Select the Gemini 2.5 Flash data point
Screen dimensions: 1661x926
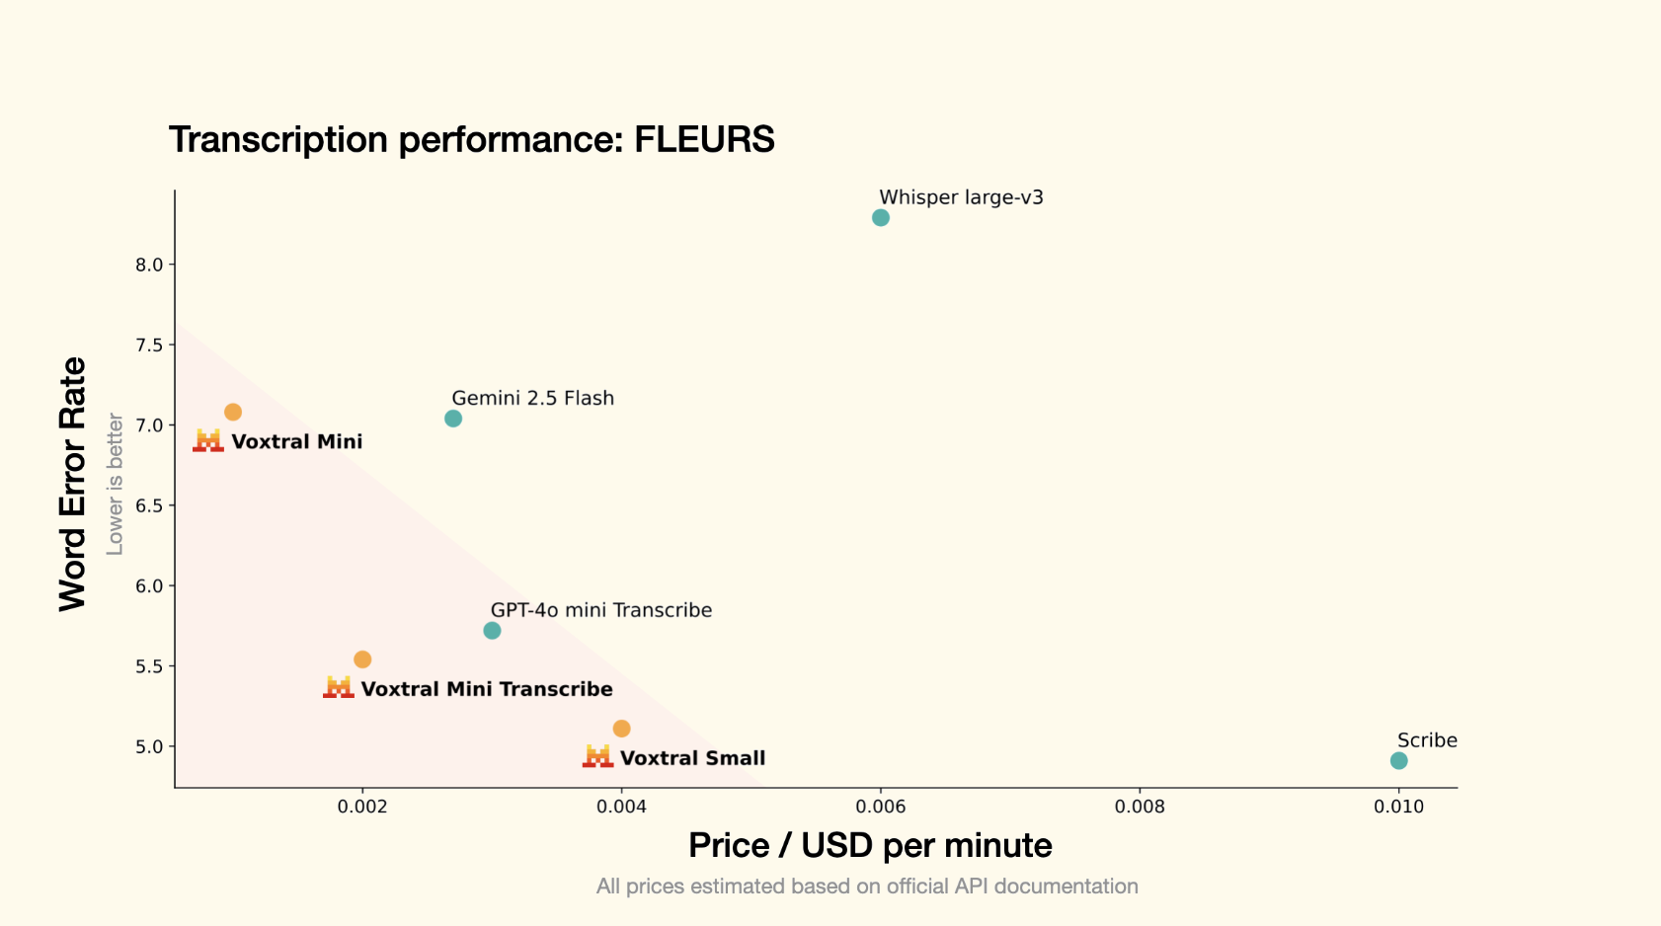(x=453, y=419)
